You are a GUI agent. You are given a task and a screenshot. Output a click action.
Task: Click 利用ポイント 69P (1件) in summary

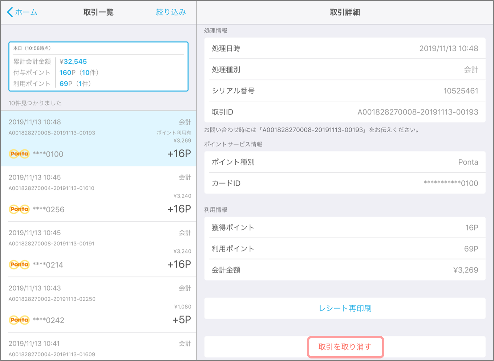pos(75,83)
